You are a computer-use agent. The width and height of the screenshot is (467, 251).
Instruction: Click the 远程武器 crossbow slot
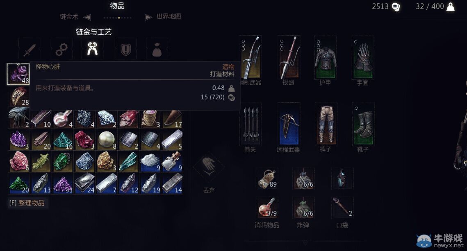[288, 124]
